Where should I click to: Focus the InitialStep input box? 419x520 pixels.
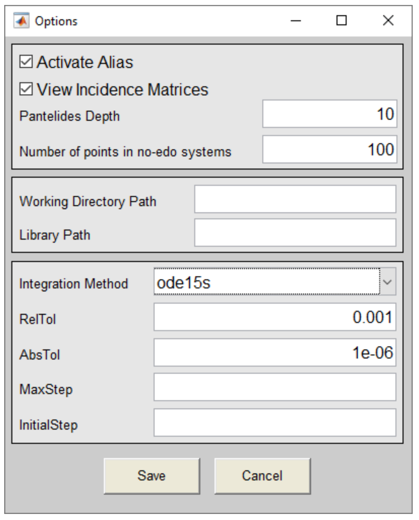click(275, 423)
